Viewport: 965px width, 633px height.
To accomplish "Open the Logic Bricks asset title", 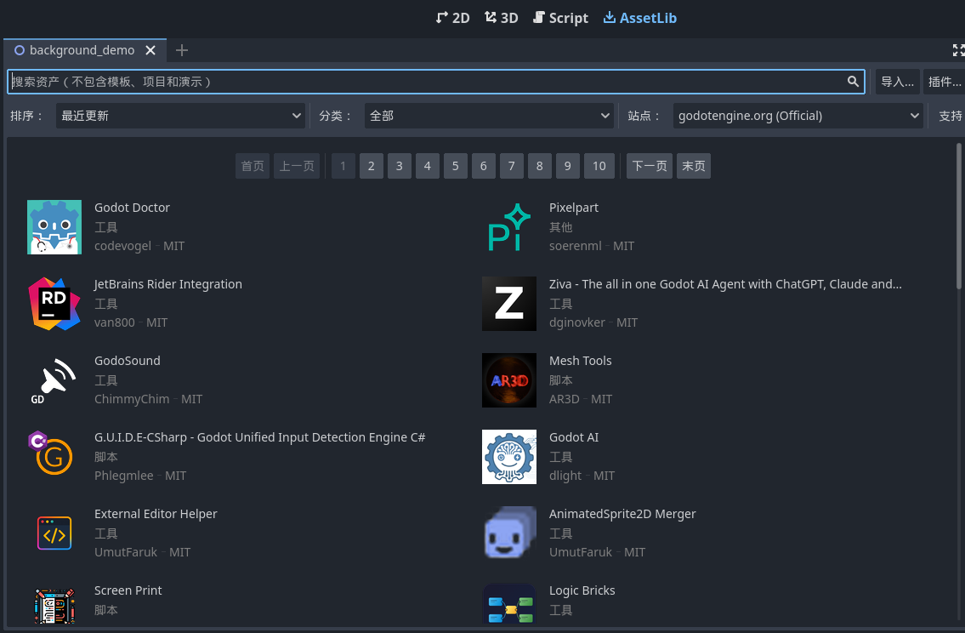I will pos(582,590).
